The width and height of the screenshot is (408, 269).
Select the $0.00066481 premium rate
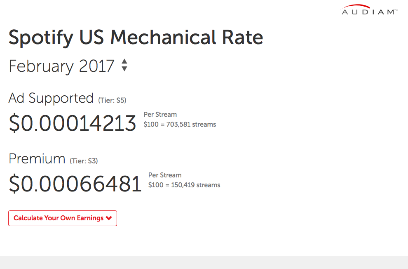click(75, 184)
